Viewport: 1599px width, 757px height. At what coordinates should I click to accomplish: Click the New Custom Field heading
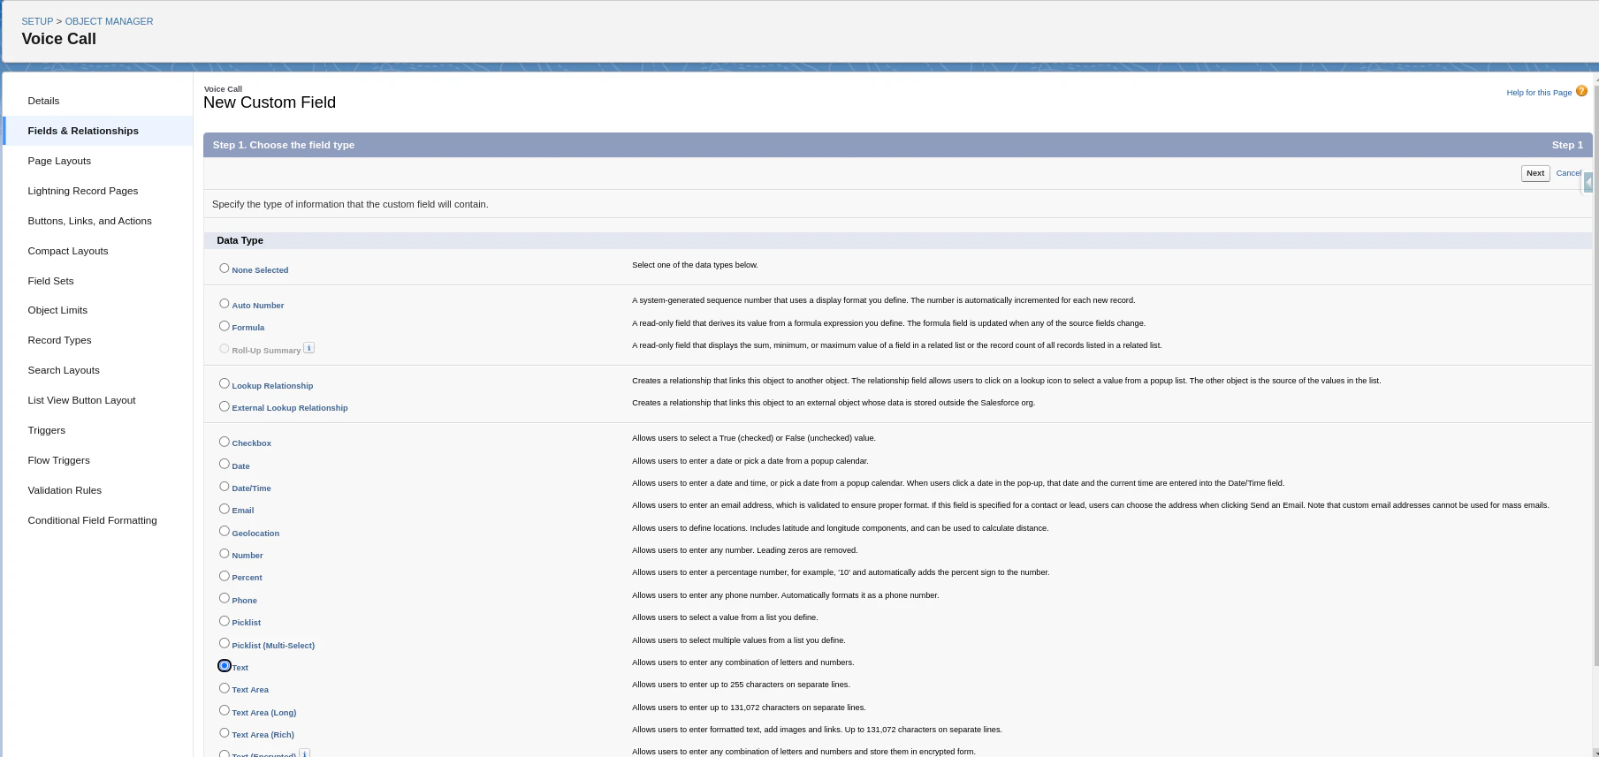[270, 102]
